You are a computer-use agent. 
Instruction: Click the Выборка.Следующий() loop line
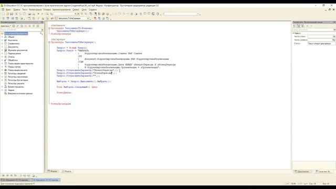click(77, 87)
